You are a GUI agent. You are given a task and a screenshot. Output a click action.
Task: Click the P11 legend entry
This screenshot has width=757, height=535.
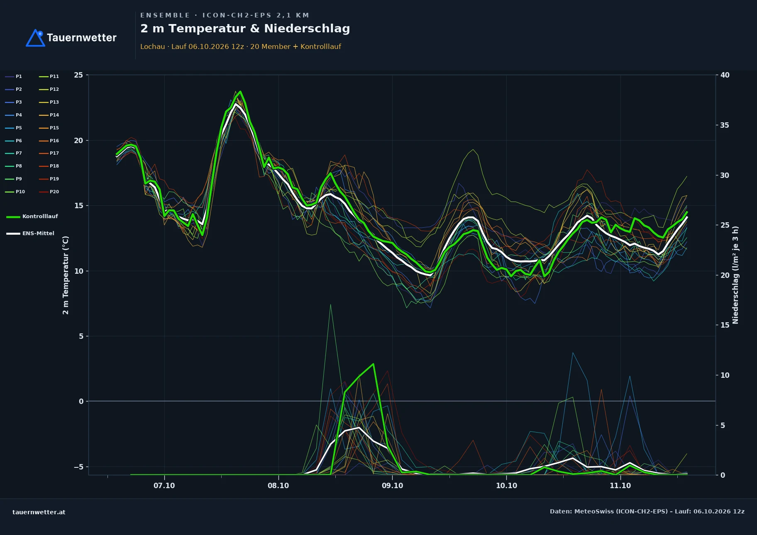pos(49,77)
